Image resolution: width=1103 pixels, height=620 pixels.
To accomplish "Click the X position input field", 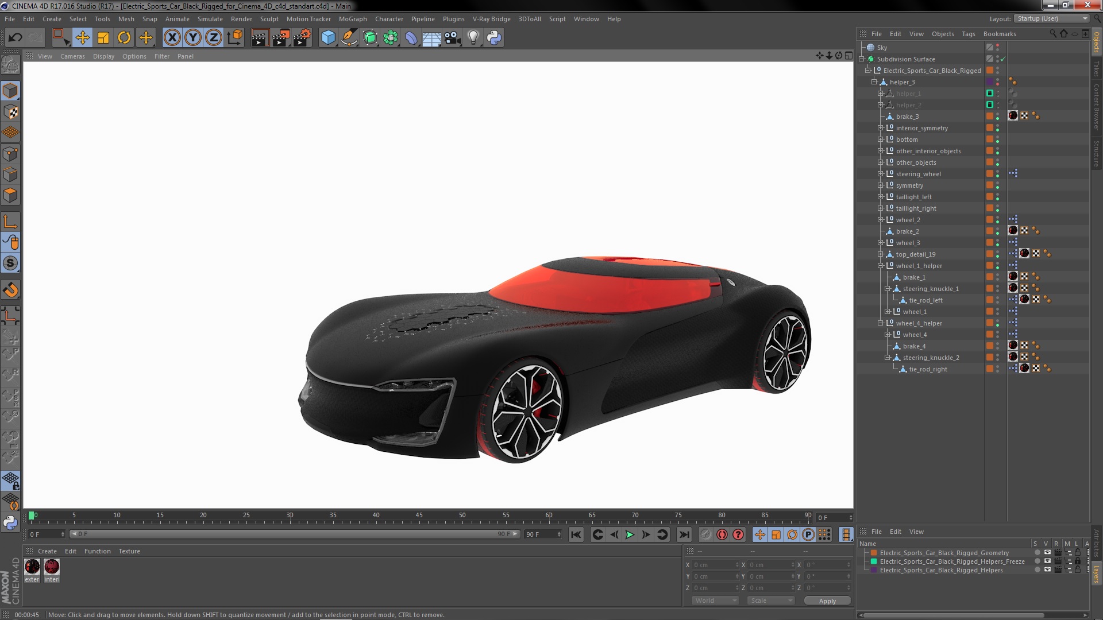I will coord(714,565).
